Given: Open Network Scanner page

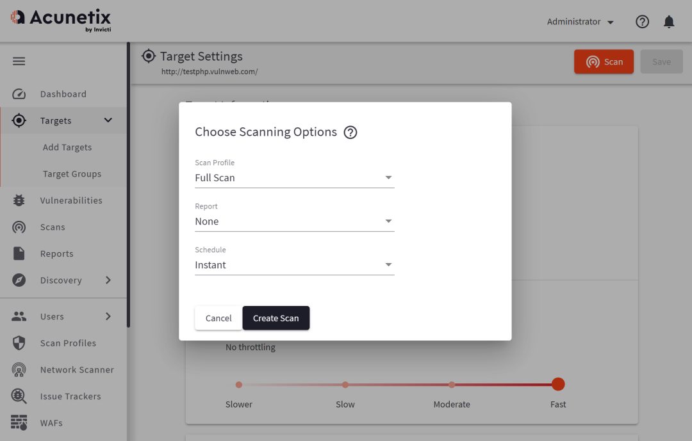Looking at the screenshot, I should (x=77, y=369).
